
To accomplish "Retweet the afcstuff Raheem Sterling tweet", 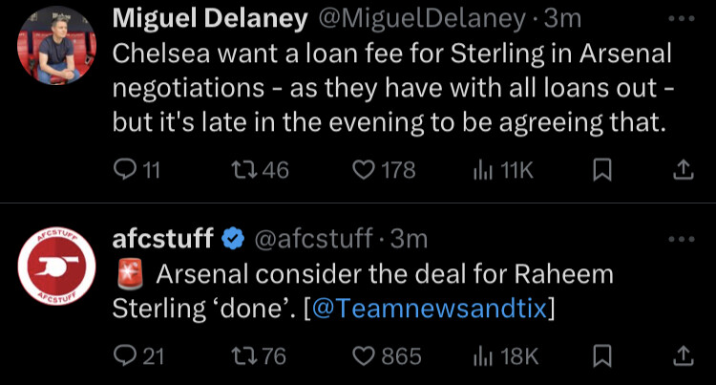I will tap(259, 355).
